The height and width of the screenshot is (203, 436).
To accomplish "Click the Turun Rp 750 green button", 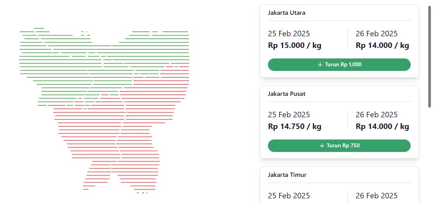I will tap(339, 145).
